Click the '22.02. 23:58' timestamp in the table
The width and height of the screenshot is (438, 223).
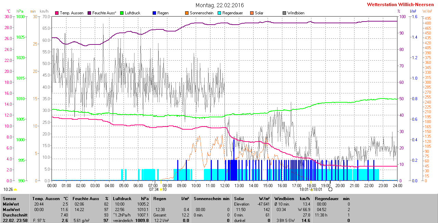[15, 221]
